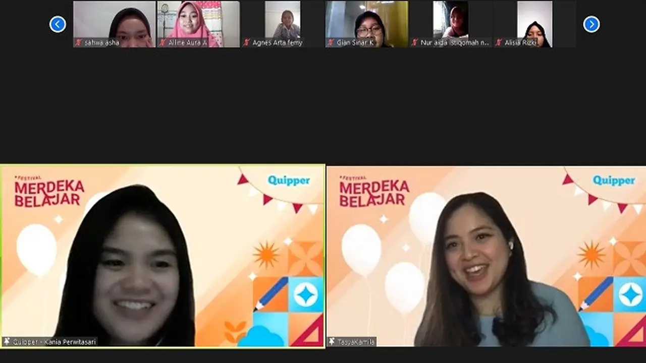Go to next page of participant thumbnails

tap(591, 24)
